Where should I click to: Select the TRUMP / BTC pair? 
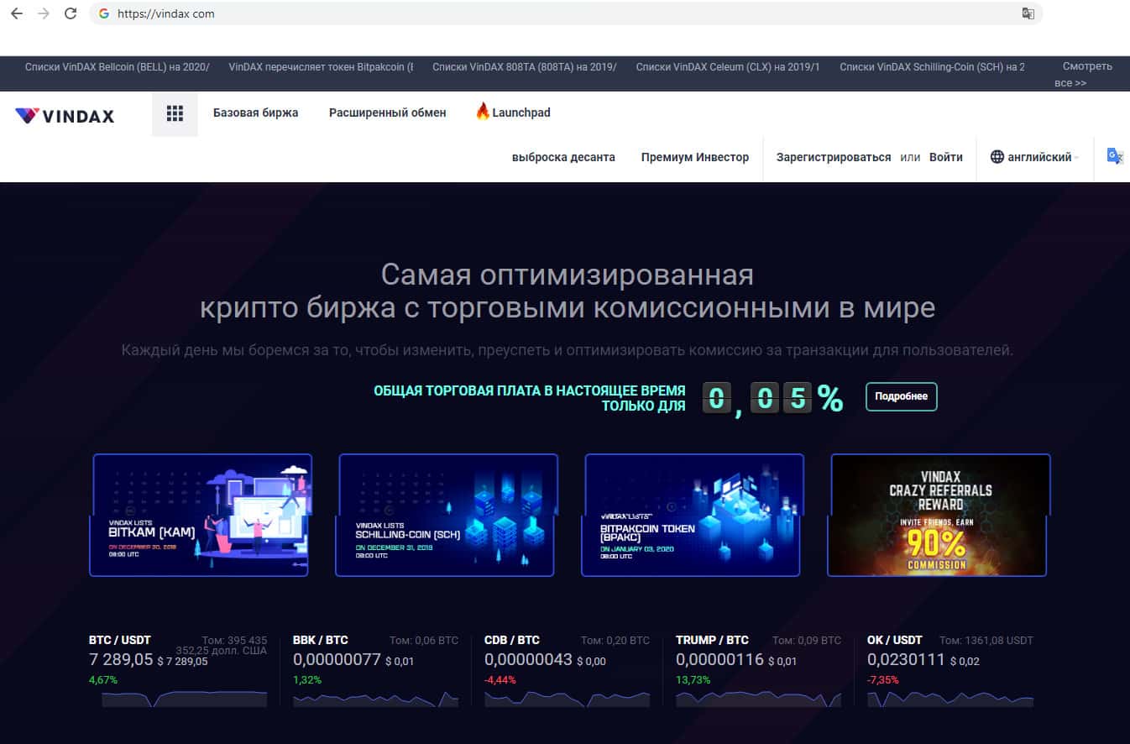(x=712, y=640)
